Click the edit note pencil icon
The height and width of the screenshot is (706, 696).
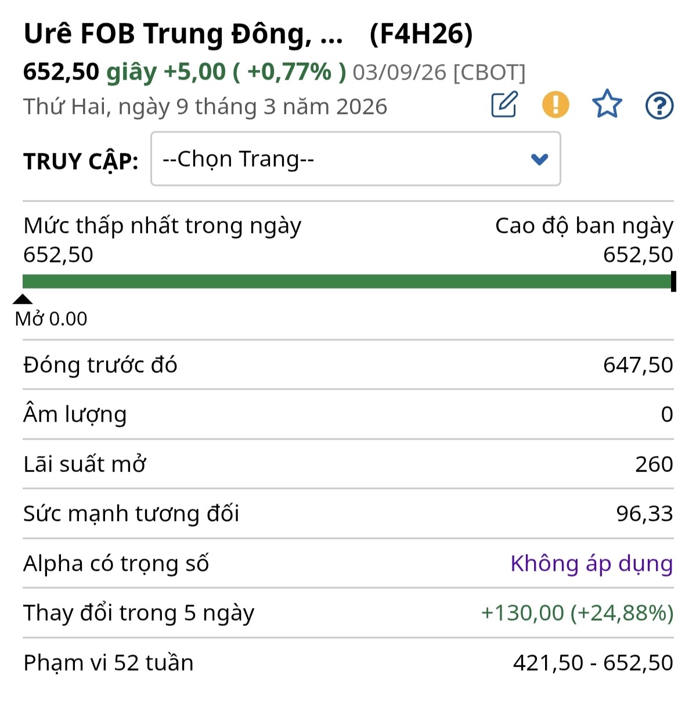[x=504, y=105]
